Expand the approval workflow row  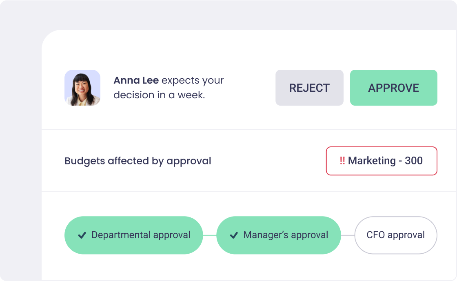[249, 235]
